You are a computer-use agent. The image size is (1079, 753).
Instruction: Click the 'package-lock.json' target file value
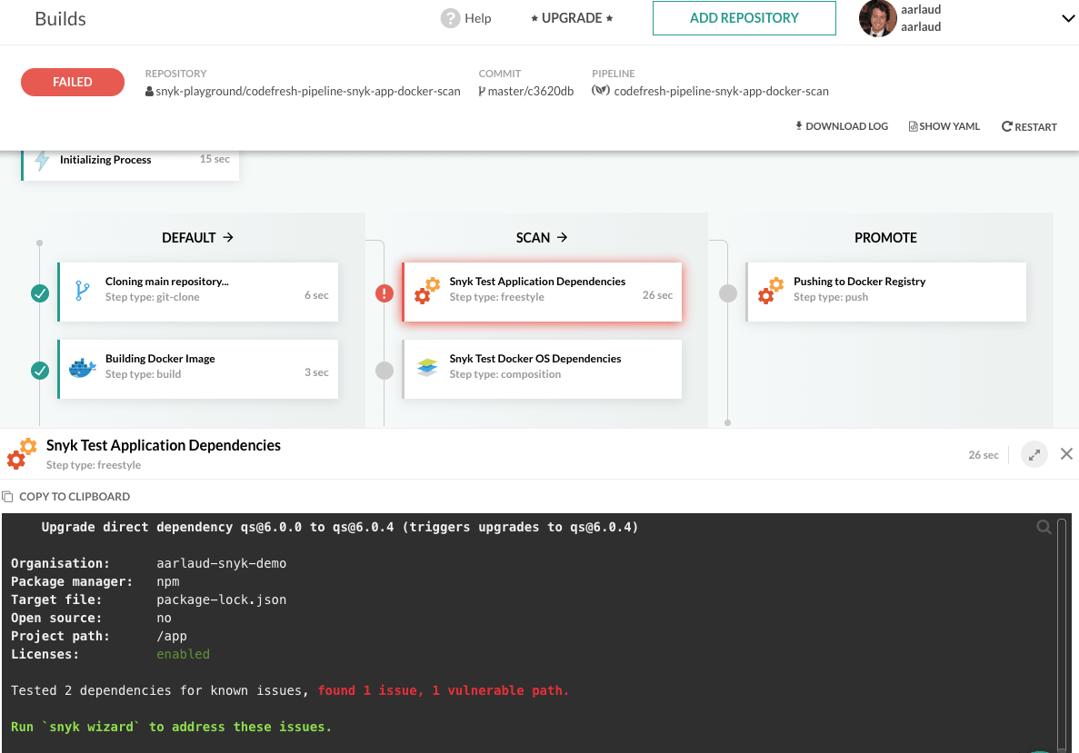tap(222, 599)
